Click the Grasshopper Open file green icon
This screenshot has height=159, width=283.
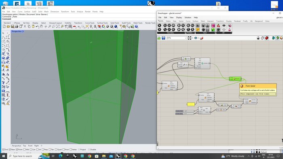coord(159,38)
